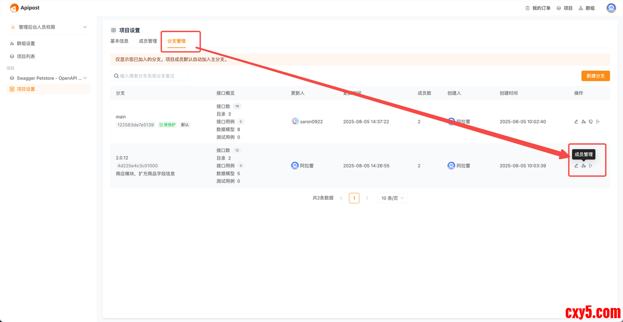Open 我的订单 in the top bar
This screenshot has width=623, height=322.
(538, 8)
